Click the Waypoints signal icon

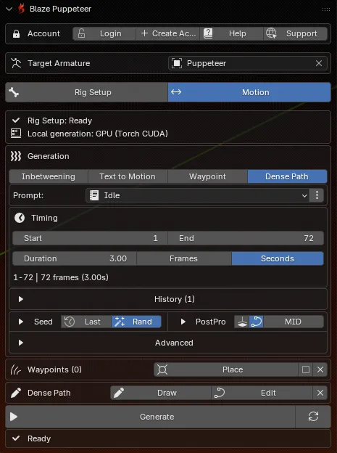pos(16,370)
